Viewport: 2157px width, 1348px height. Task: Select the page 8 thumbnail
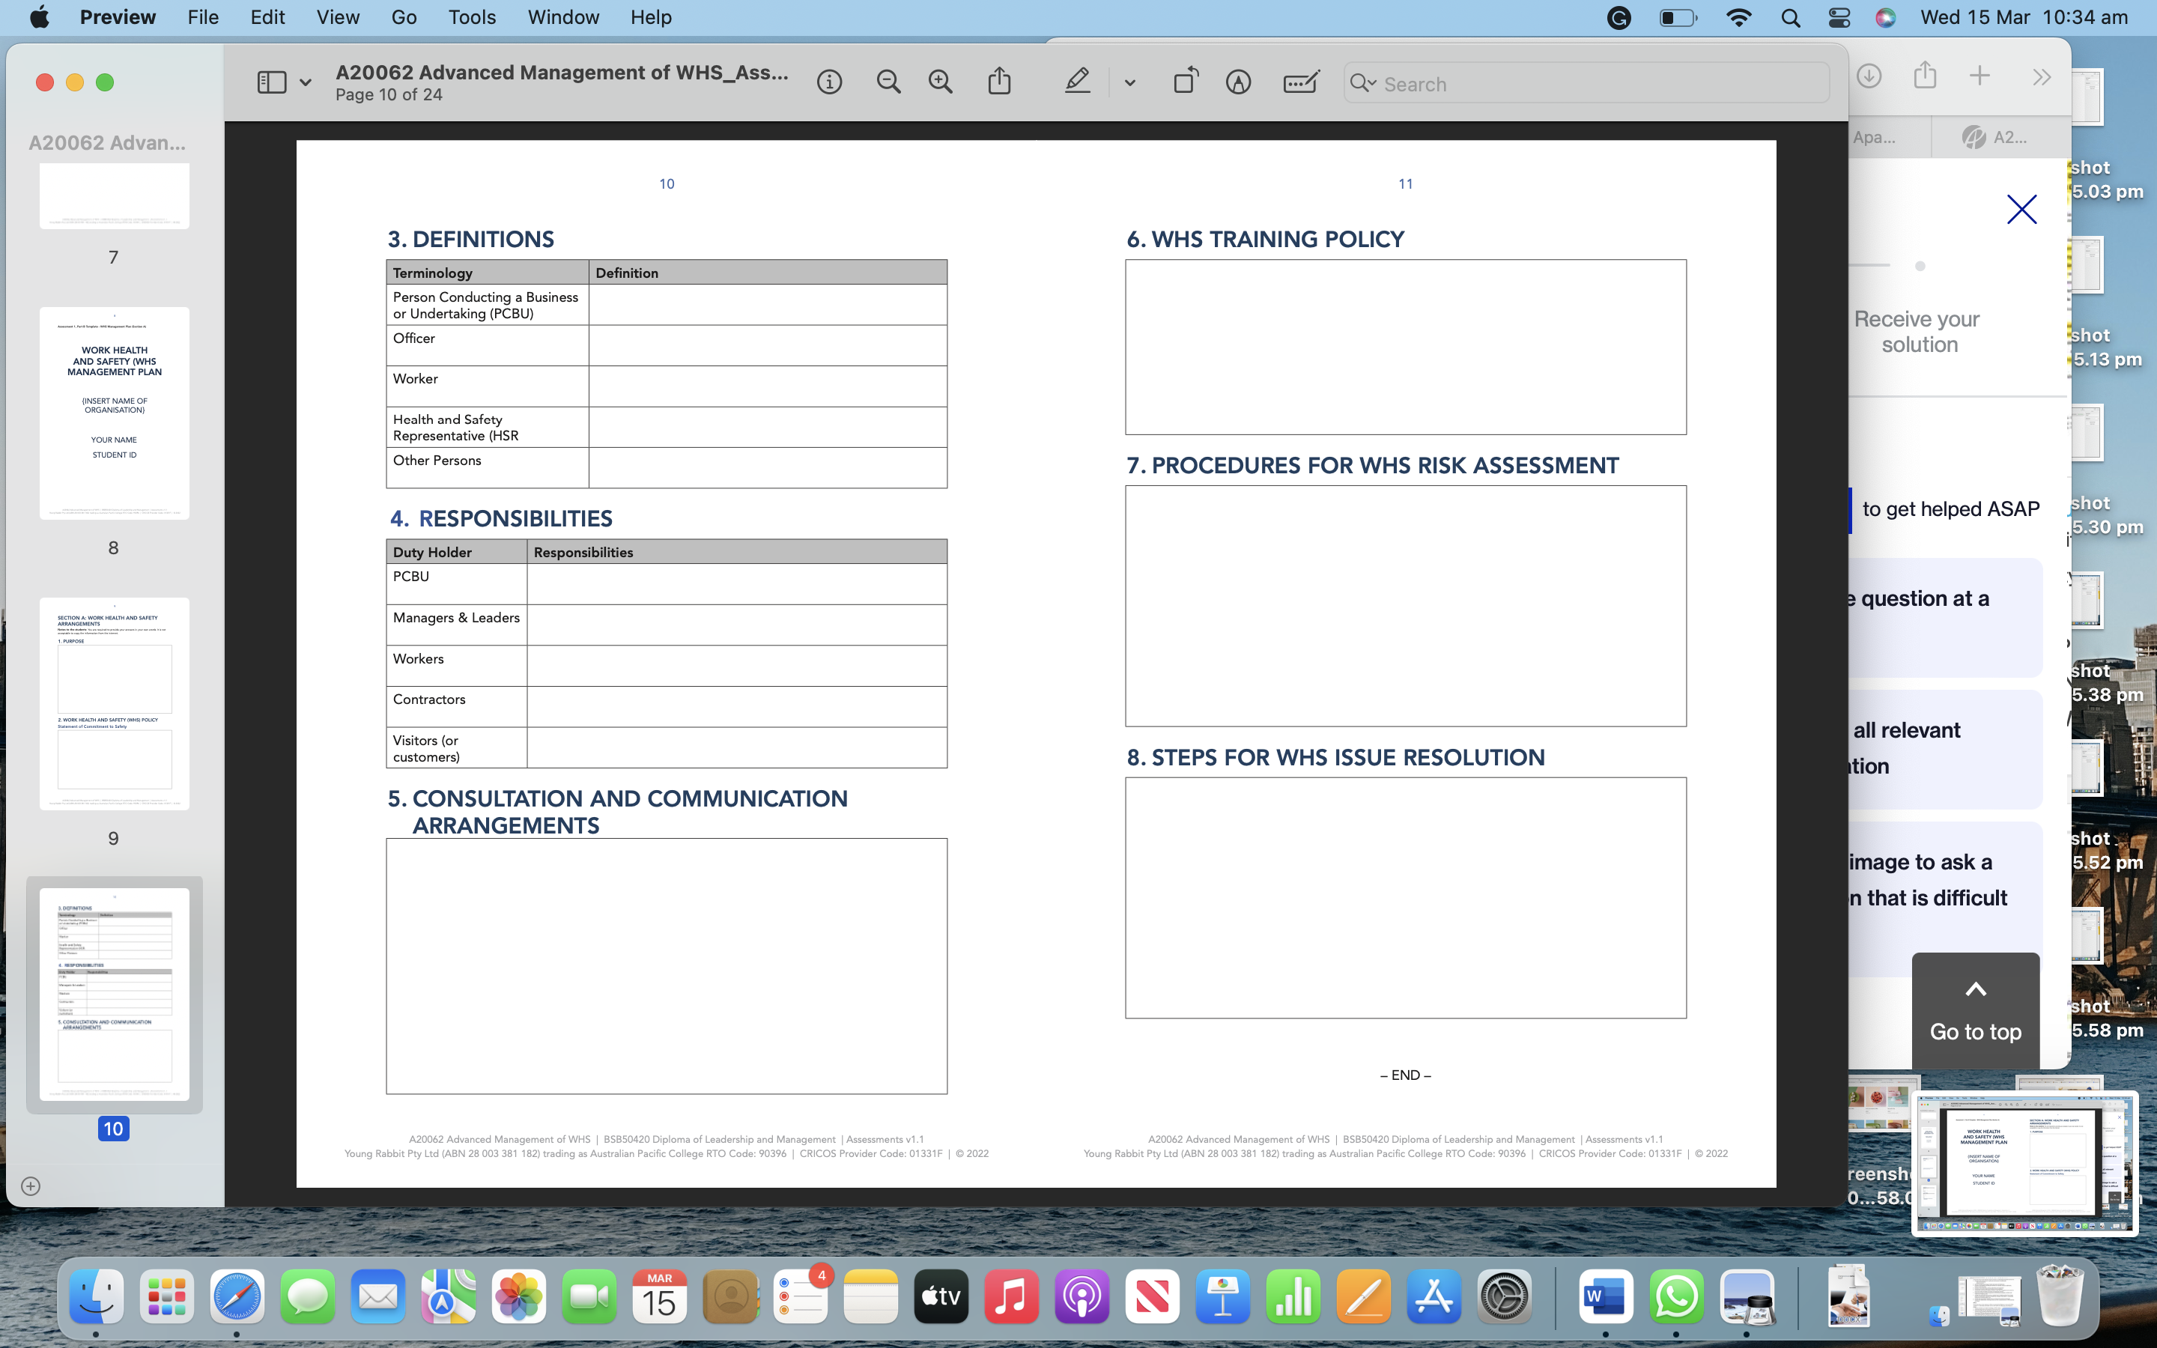(114, 413)
